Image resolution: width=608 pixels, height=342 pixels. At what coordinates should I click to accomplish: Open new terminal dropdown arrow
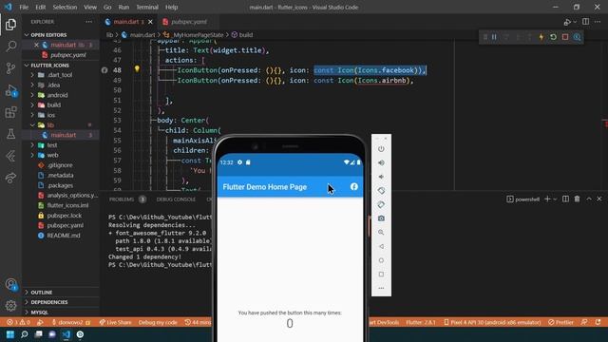pyautogui.click(x=556, y=199)
